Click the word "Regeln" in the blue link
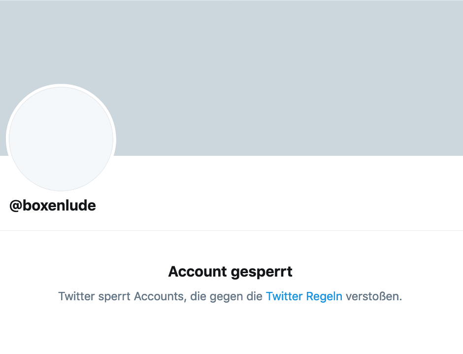The image size is (463, 354). point(324,296)
